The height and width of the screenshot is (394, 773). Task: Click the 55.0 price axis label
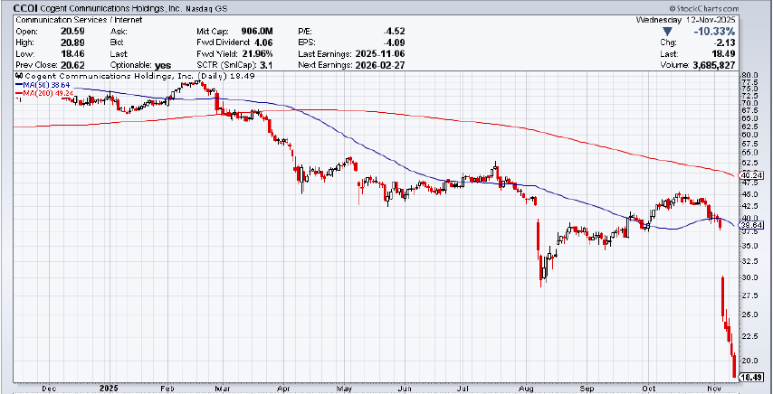tap(748, 153)
